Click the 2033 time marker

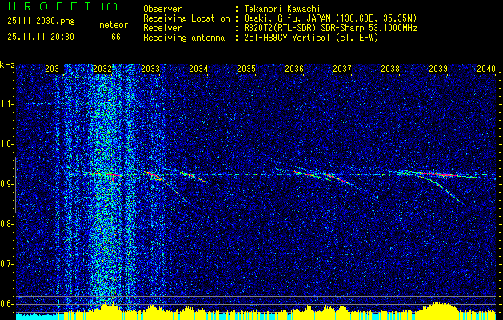point(150,69)
